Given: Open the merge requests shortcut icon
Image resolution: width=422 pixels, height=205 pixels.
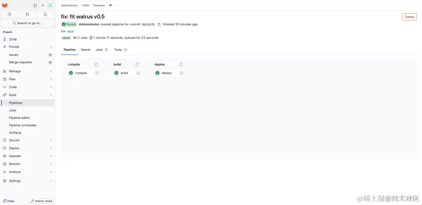Looking at the screenshot, I should (27, 14).
